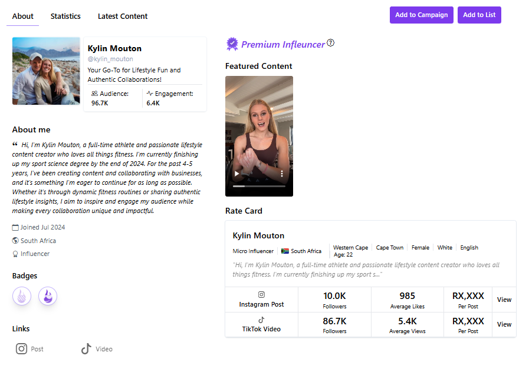529x369 pixels.
Task: Open the Latest Content tab
Action: [123, 16]
